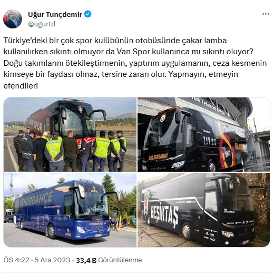The width and height of the screenshot is (274, 276).
Task: Click the 33,4 B Görüntülenme count
Action: pos(109,260)
